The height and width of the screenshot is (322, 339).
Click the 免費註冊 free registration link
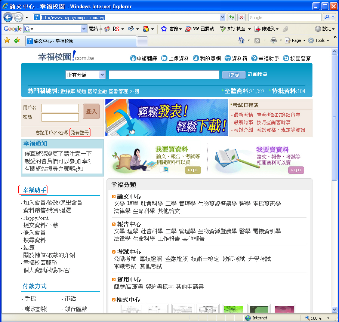point(80,132)
